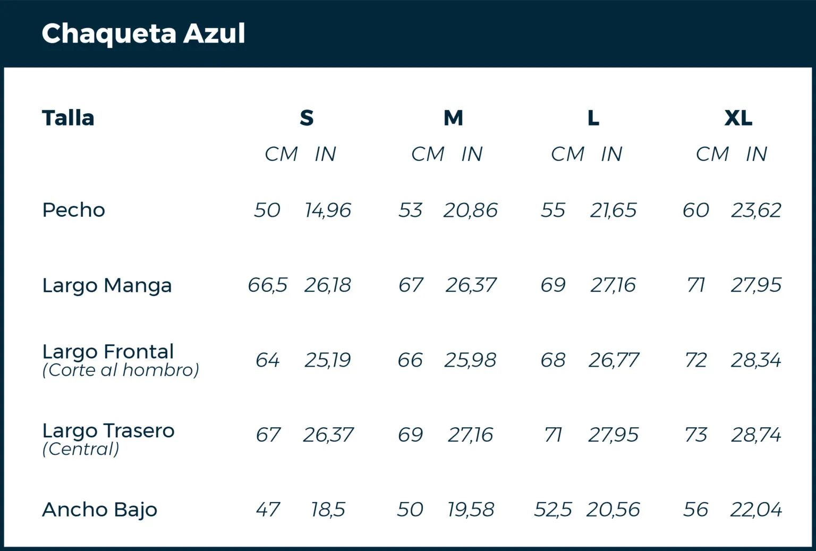Select the Ancho Bajo row label

99,510
